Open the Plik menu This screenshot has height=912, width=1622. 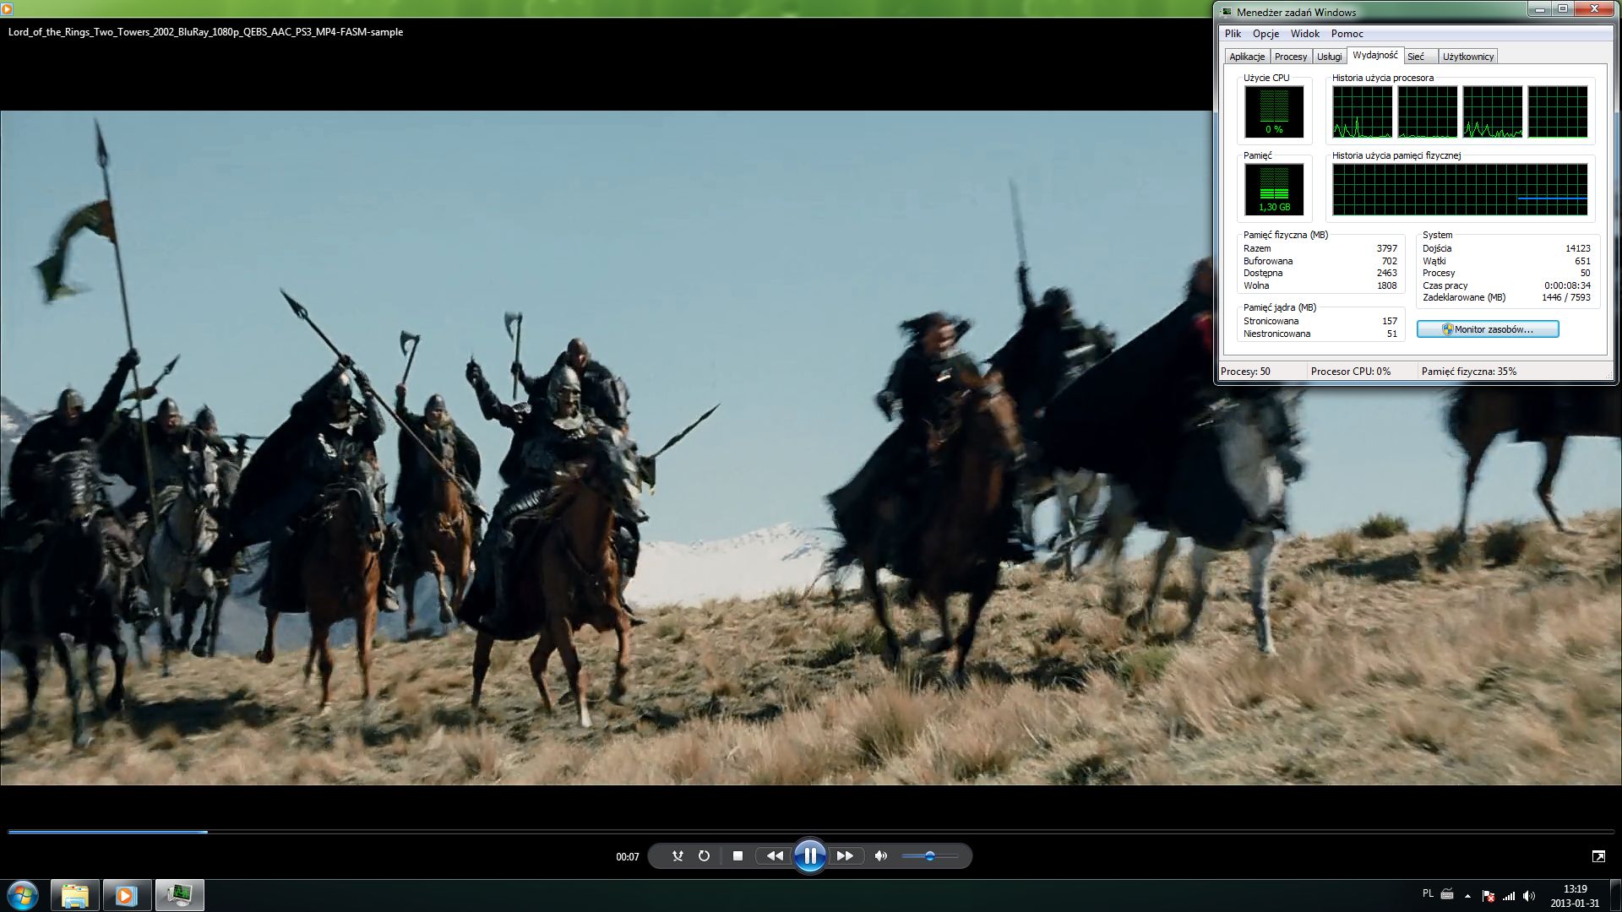1233,34
